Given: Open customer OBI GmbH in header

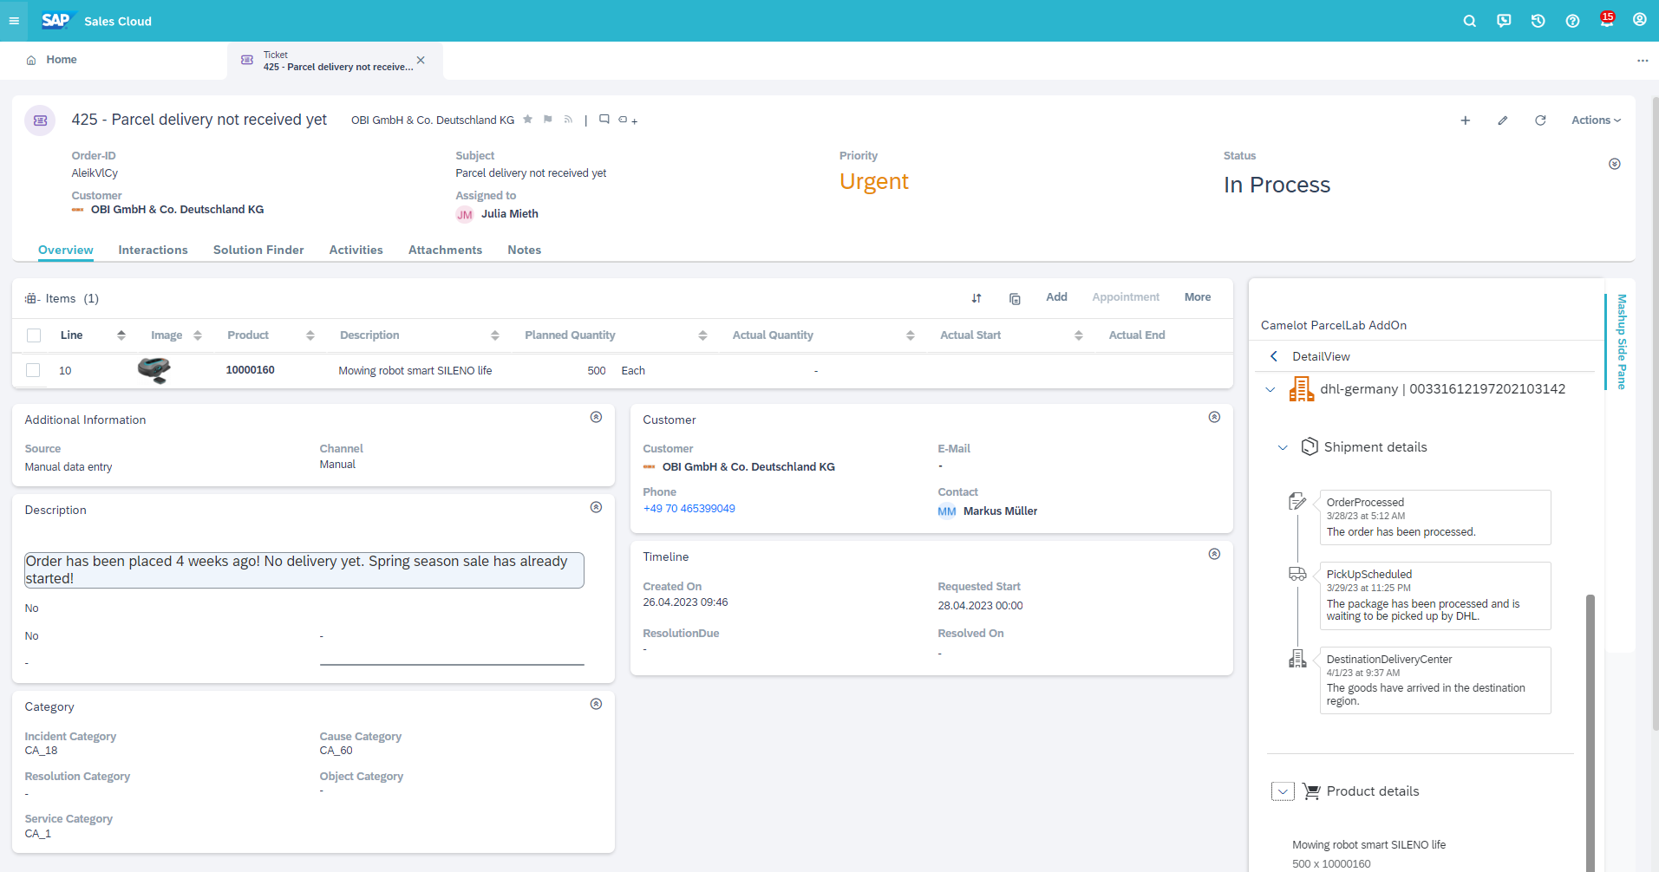Looking at the screenshot, I should (177, 210).
